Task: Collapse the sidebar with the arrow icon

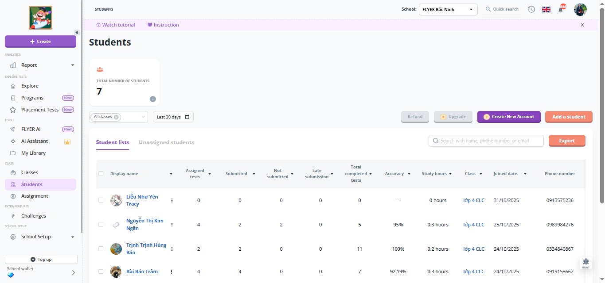Action: tap(77, 32)
